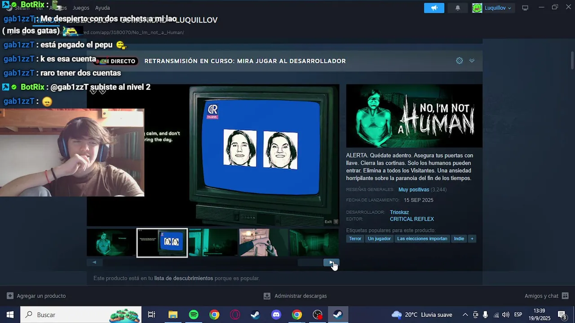Viewport: 575px width, 323px height.
Task: Open Spotify from the taskbar
Action: coord(194,314)
